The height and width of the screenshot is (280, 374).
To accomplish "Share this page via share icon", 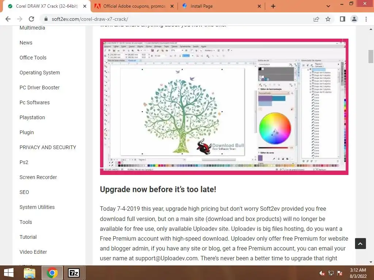I will tap(316, 19).
